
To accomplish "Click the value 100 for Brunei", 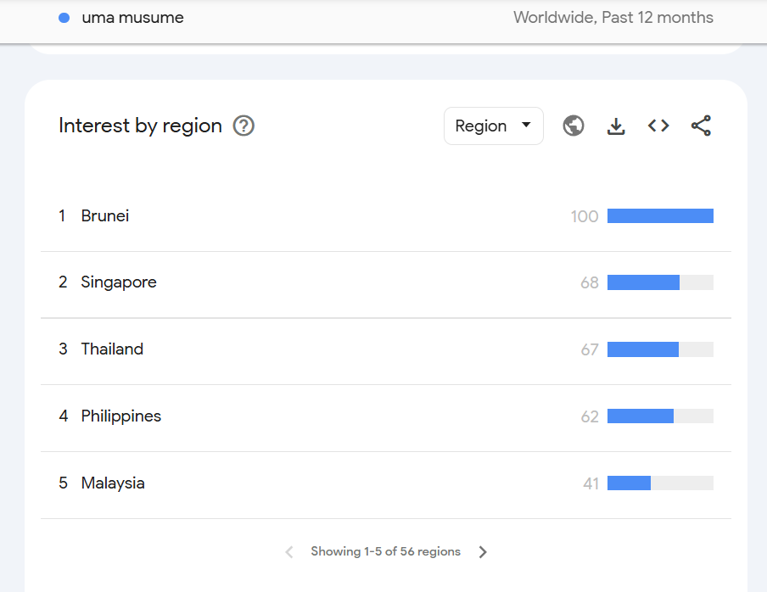I will 585,216.
